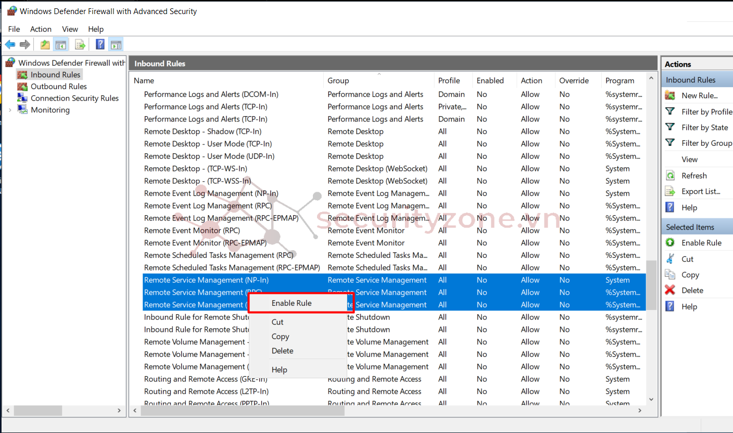Viewport: 733px width, 433px height.
Task: Click the firewall app icon in title bar
Action: pos(12,11)
